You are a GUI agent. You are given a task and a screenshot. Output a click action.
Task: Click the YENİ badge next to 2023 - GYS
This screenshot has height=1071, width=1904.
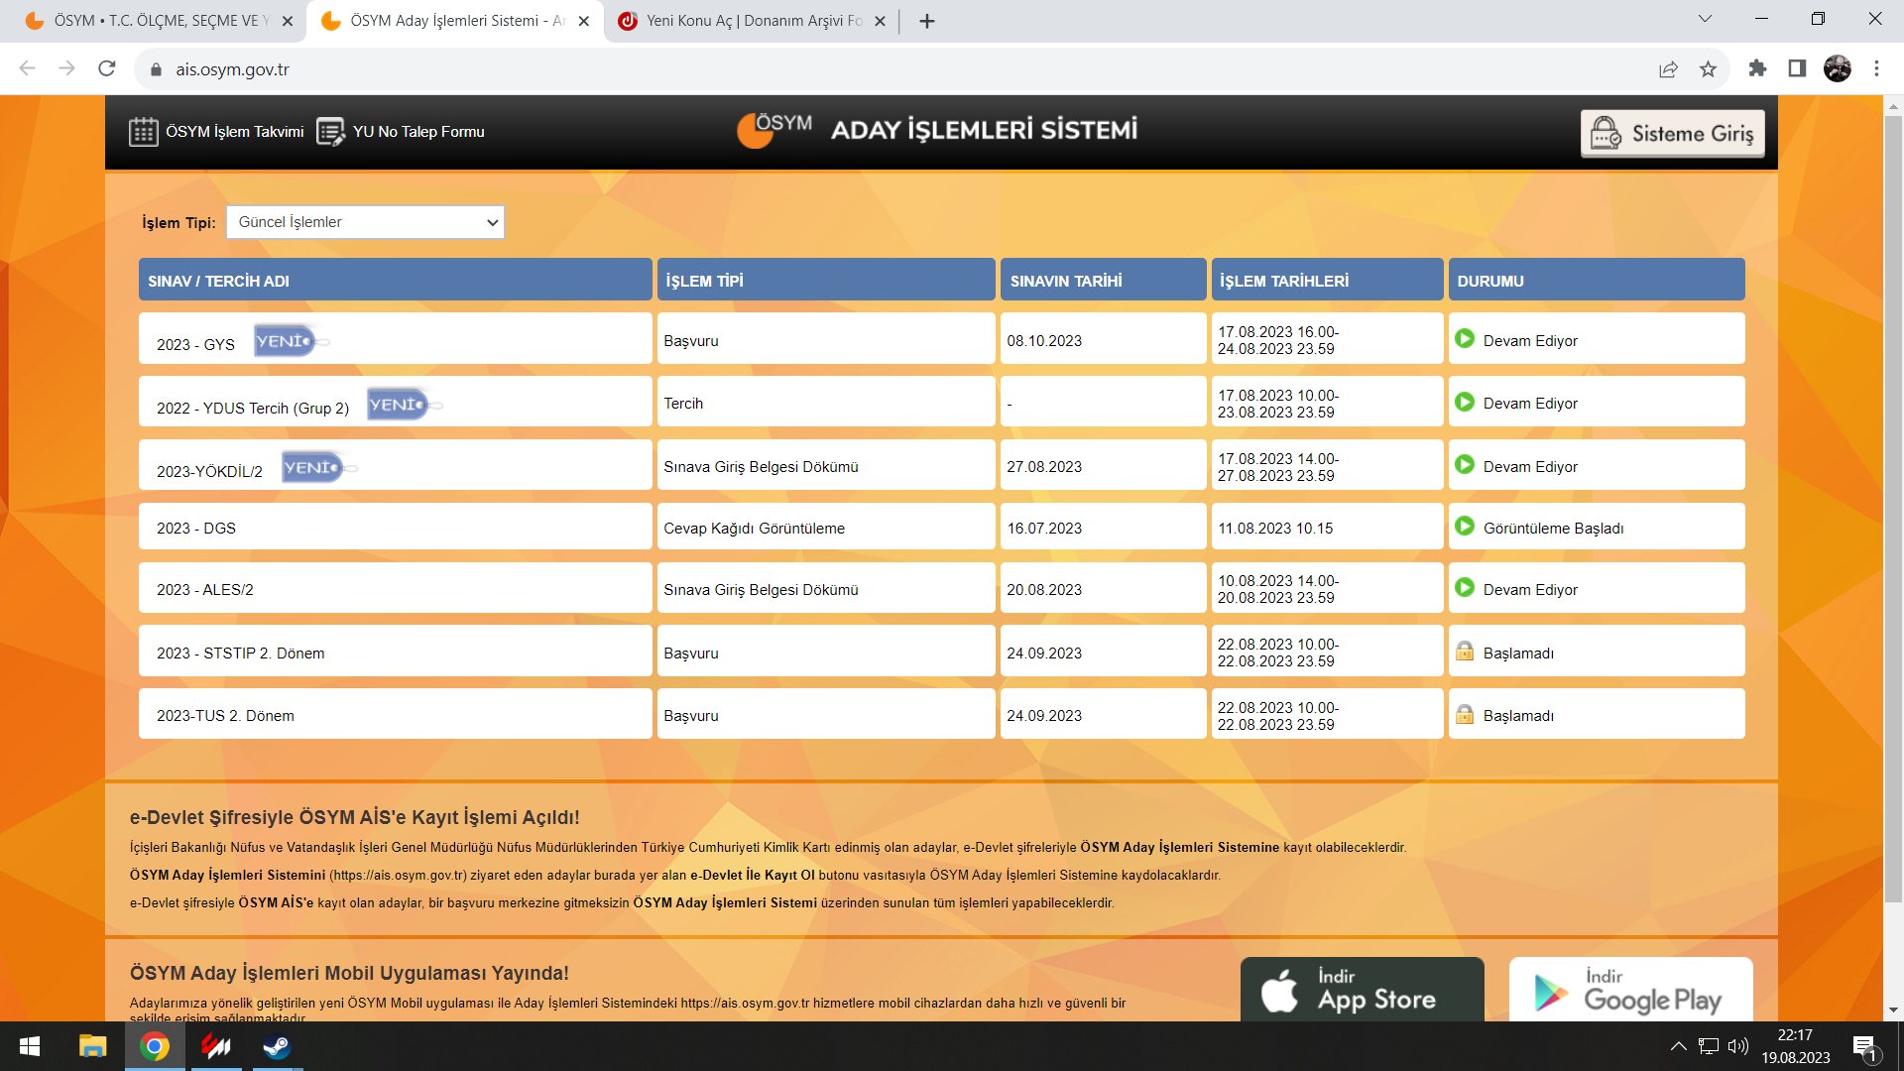[x=291, y=341]
